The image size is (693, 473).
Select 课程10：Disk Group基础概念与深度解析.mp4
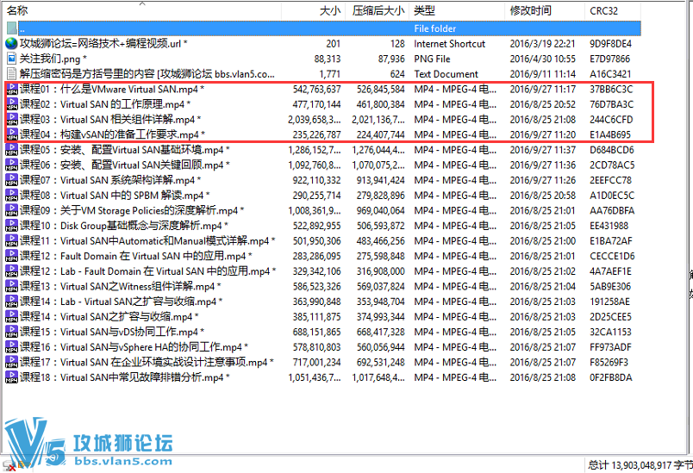pyautogui.click(x=124, y=225)
